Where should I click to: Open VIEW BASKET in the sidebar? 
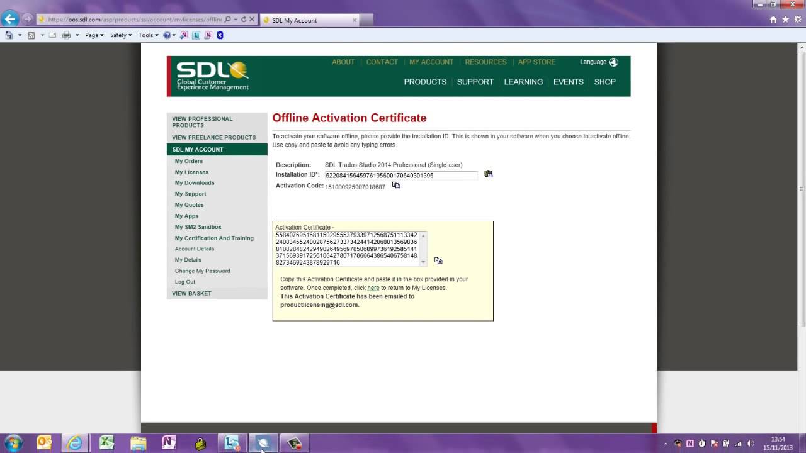point(191,294)
